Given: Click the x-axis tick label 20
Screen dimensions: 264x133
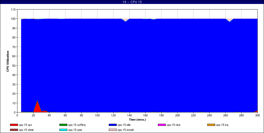Looking at the screenshot, I should (x=33, y=115).
